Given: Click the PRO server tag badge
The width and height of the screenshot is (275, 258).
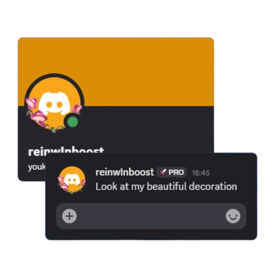Looking at the screenshot, I should coord(171,172).
